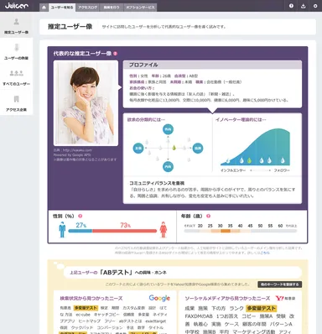The image size is (322, 334).
Task: Click the 顧客の年間 keyword
Action: tap(254, 324)
